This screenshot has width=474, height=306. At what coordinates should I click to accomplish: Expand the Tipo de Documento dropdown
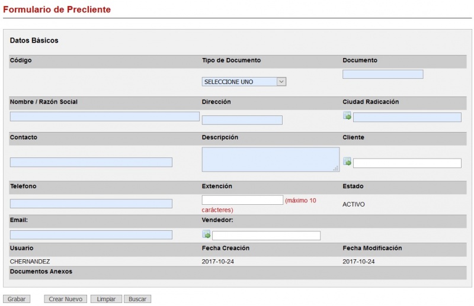[244, 82]
